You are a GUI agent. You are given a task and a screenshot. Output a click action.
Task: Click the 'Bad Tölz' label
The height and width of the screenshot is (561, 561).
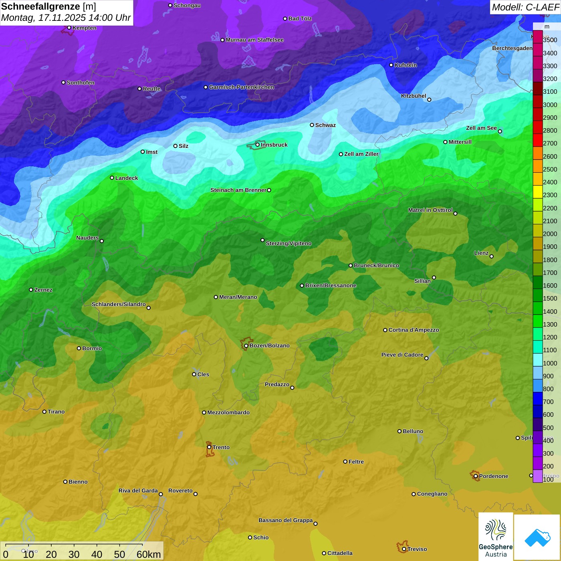(x=300, y=18)
